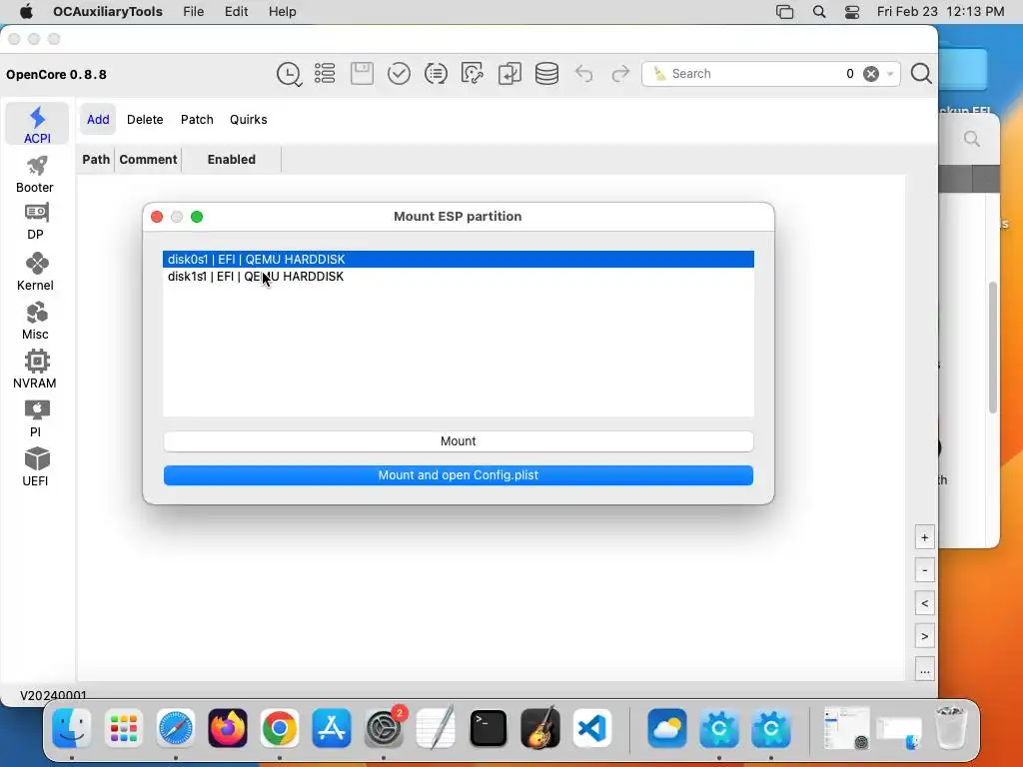Open the File menu
This screenshot has height=767, width=1023.
click(193, 12)
